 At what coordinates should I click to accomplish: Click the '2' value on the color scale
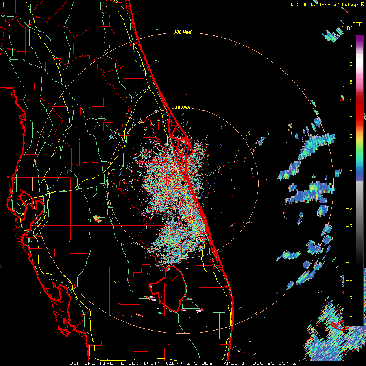[x=351, y=136]
